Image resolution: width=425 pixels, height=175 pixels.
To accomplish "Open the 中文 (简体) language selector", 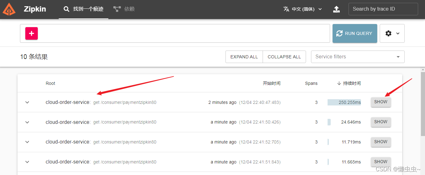I will click(x=303, y=9).
